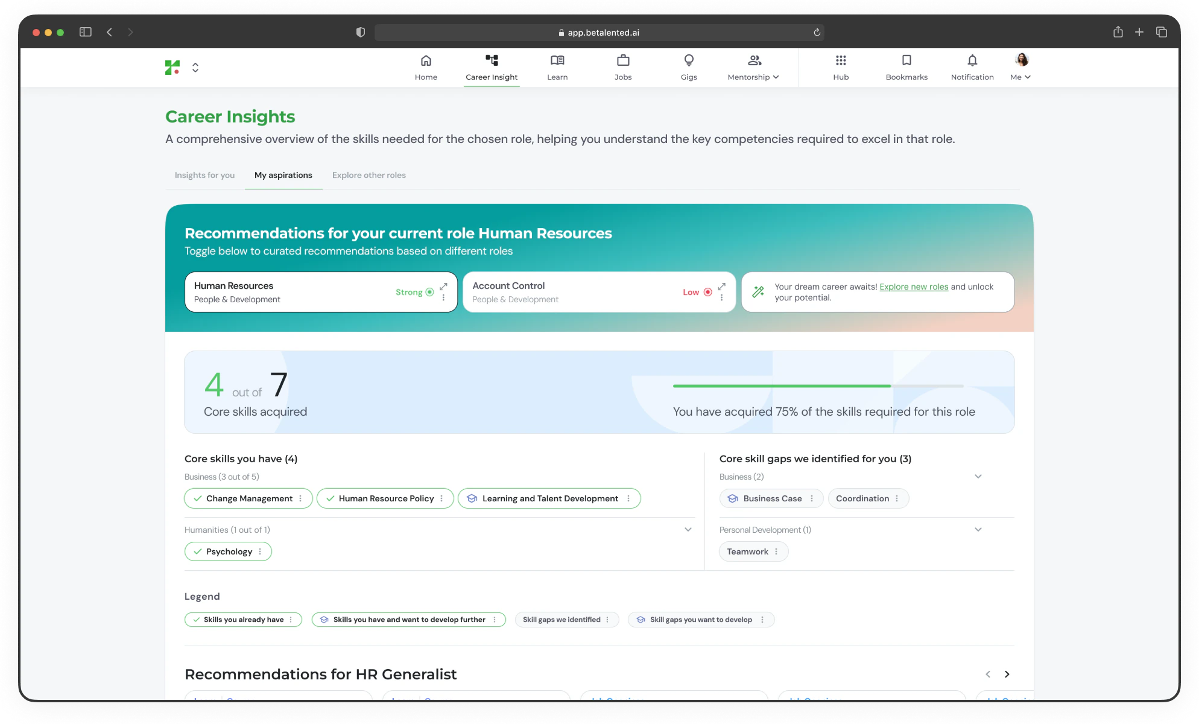The height and width of the screenshot is (724, 1199).
Task: Open the Career Insight nav item
Action: click(x=492, y=68)
